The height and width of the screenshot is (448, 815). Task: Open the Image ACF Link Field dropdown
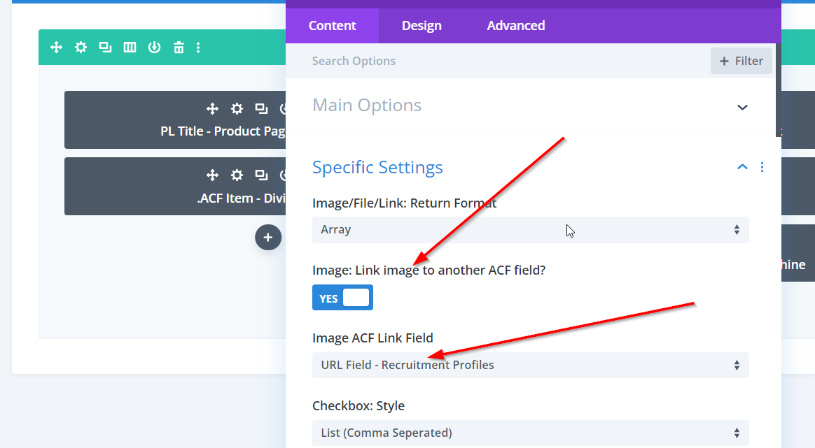(x=530, y=365)
